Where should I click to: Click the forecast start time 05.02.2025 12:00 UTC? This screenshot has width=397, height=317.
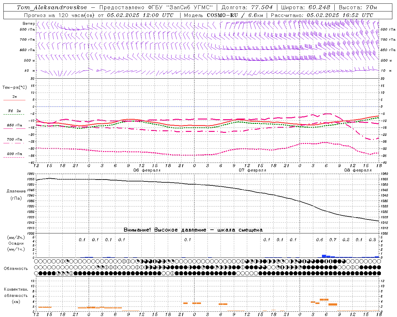pyautogui.click(x=140, y=15)
